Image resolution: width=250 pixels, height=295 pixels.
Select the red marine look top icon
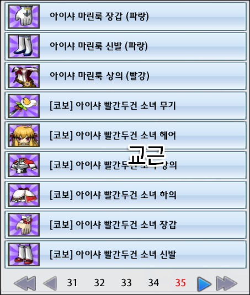click(x=24, y=76)
